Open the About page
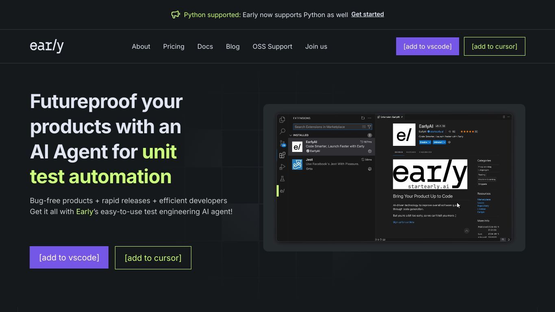 tap(141, 46)
